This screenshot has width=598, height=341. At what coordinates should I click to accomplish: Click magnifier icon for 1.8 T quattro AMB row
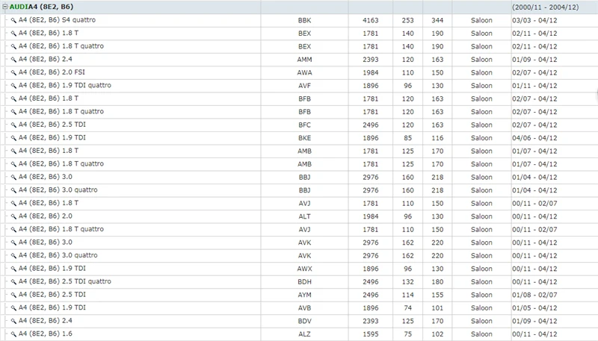point(13,164)
